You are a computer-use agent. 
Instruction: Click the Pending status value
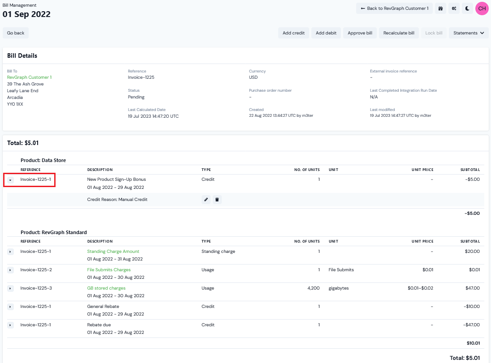pos(136,97)
